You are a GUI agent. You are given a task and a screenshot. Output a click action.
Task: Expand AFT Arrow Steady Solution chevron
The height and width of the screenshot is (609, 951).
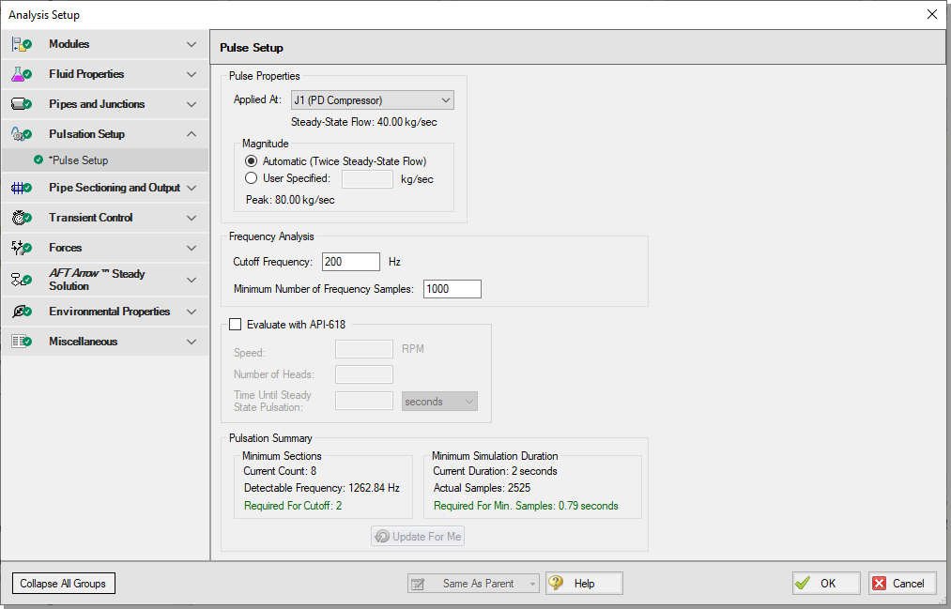(192, 280)
